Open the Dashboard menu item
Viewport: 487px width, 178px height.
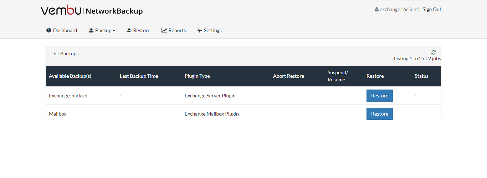[62, 30]
